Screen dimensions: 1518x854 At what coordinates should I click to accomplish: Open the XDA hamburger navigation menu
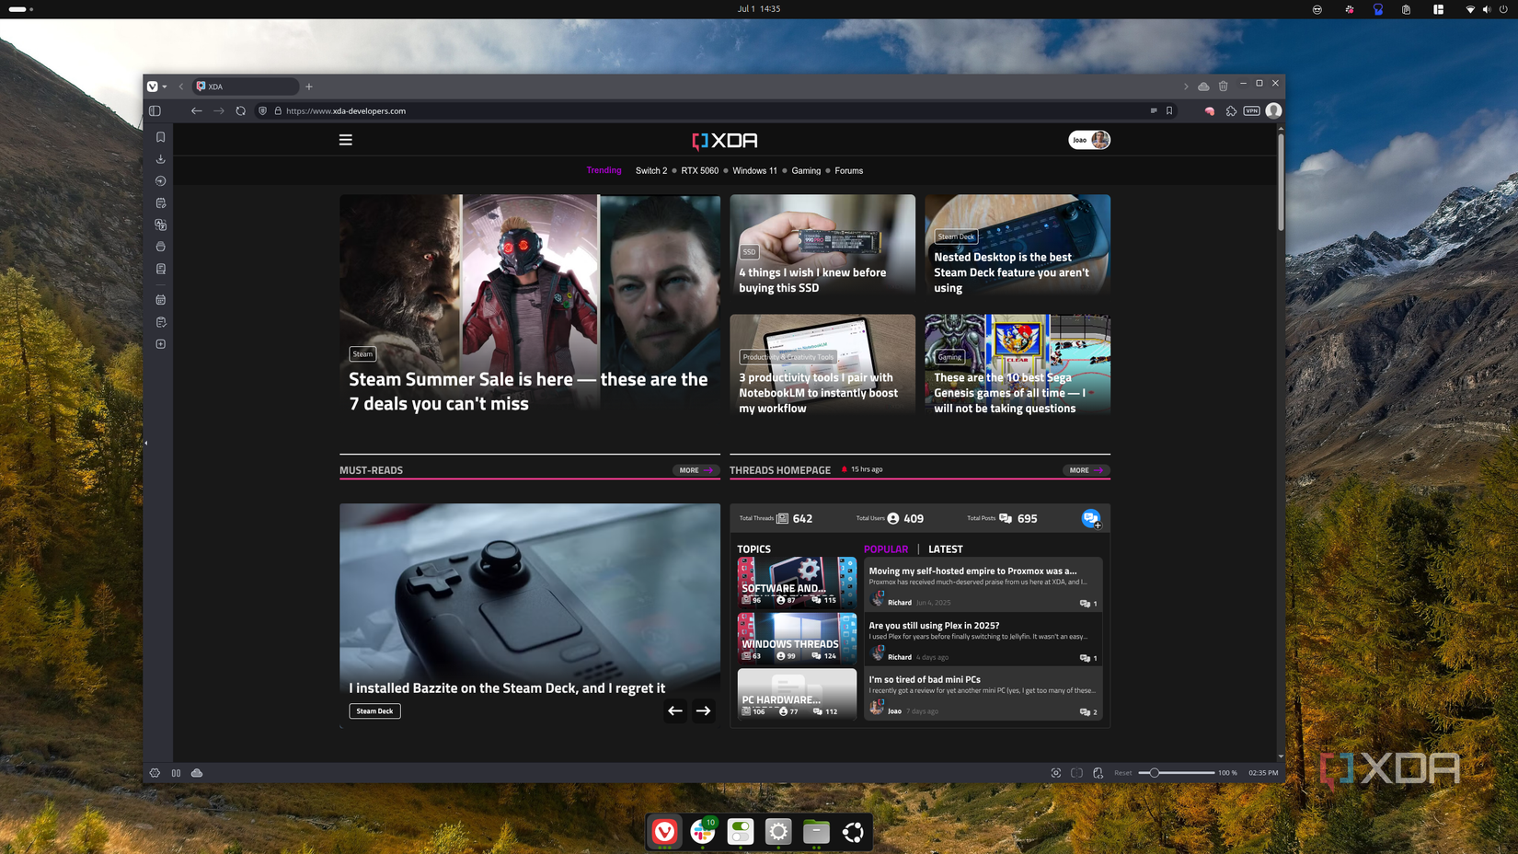tap(345, 139)
